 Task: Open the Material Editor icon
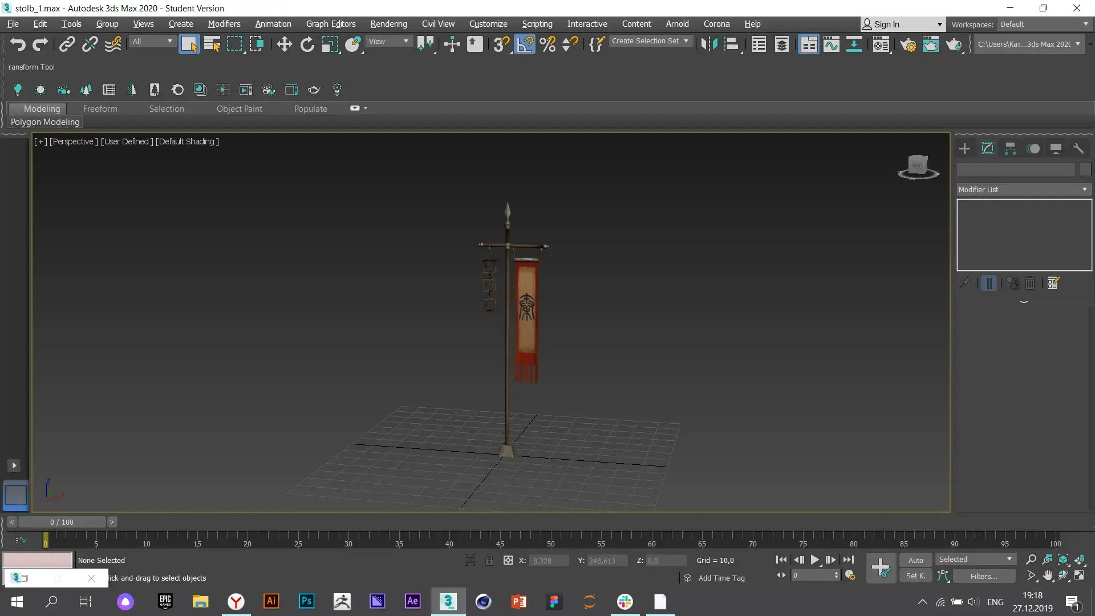point(881,44)
